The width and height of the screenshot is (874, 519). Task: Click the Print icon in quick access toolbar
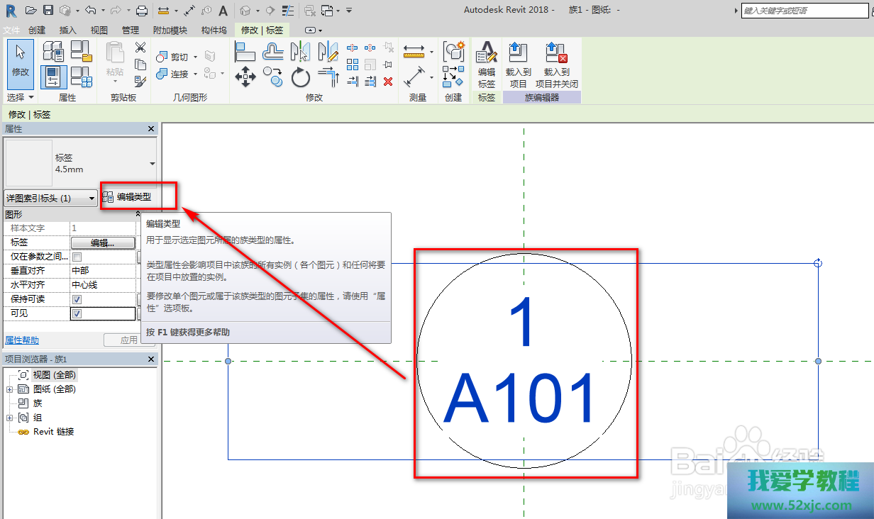tap(141, 10)
